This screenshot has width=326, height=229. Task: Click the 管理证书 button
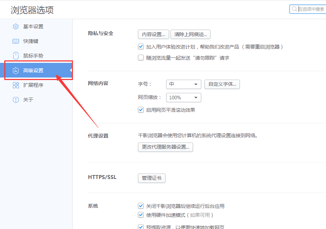click(x=152, y=178)
